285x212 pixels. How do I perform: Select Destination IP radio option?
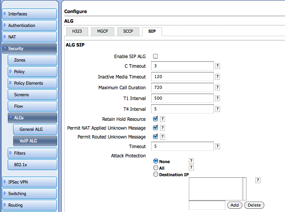pyautogui.click(x=156, y=174)
